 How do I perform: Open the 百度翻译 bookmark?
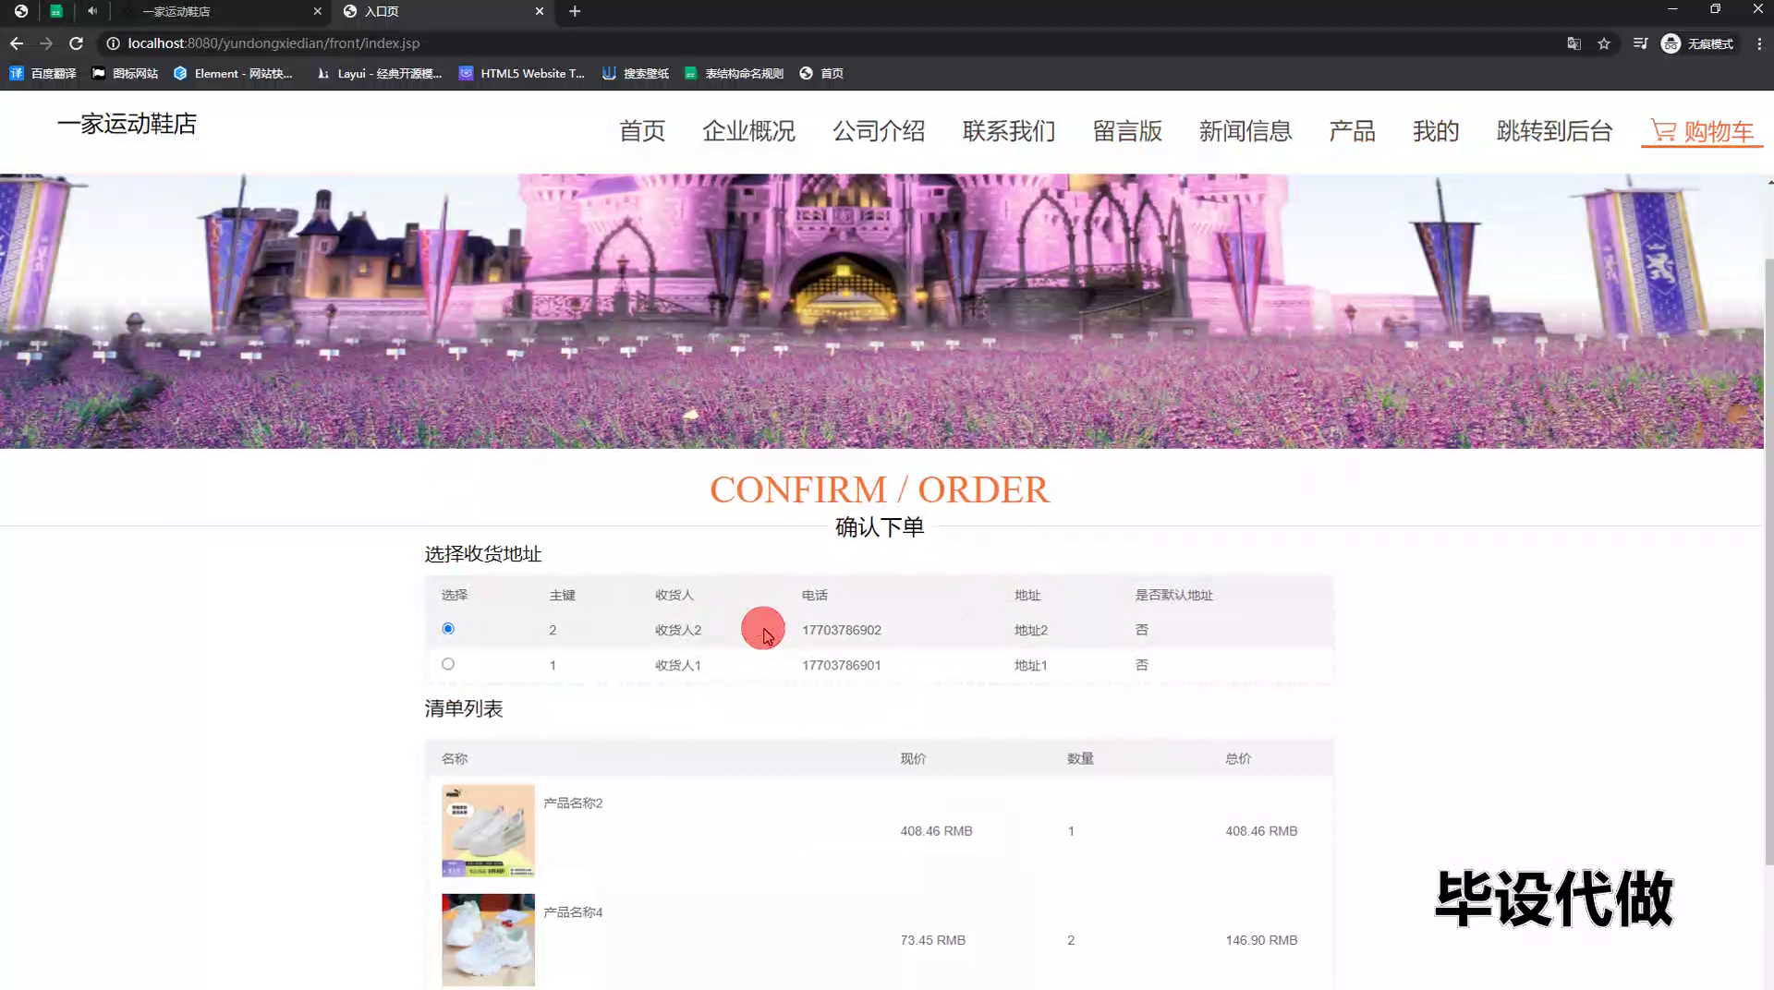point(43,73)
